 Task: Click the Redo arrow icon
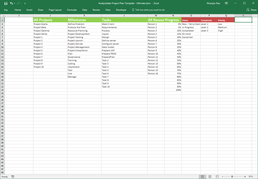(x=18, y=3)
